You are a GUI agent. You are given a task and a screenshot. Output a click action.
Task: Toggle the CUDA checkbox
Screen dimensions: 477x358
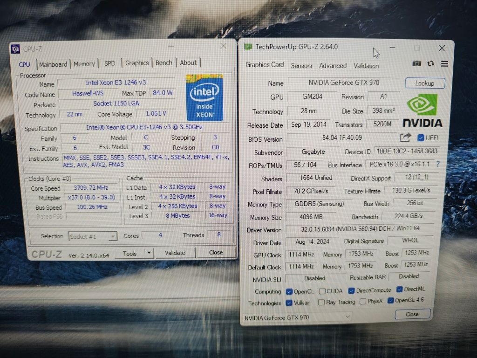322,291
